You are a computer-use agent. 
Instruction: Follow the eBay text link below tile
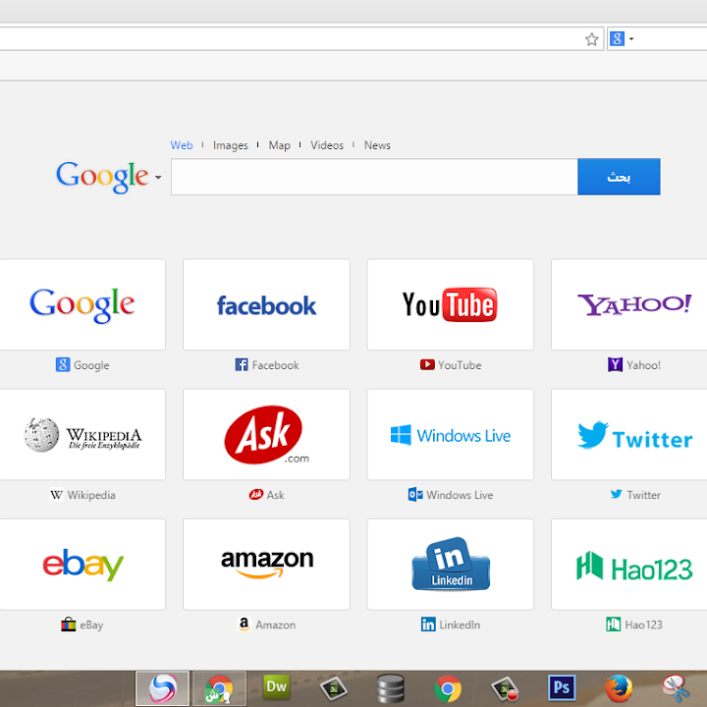coord(91,625)
